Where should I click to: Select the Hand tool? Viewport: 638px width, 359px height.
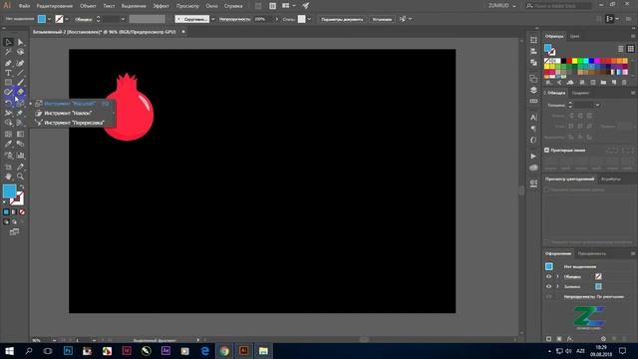point(8,177)
